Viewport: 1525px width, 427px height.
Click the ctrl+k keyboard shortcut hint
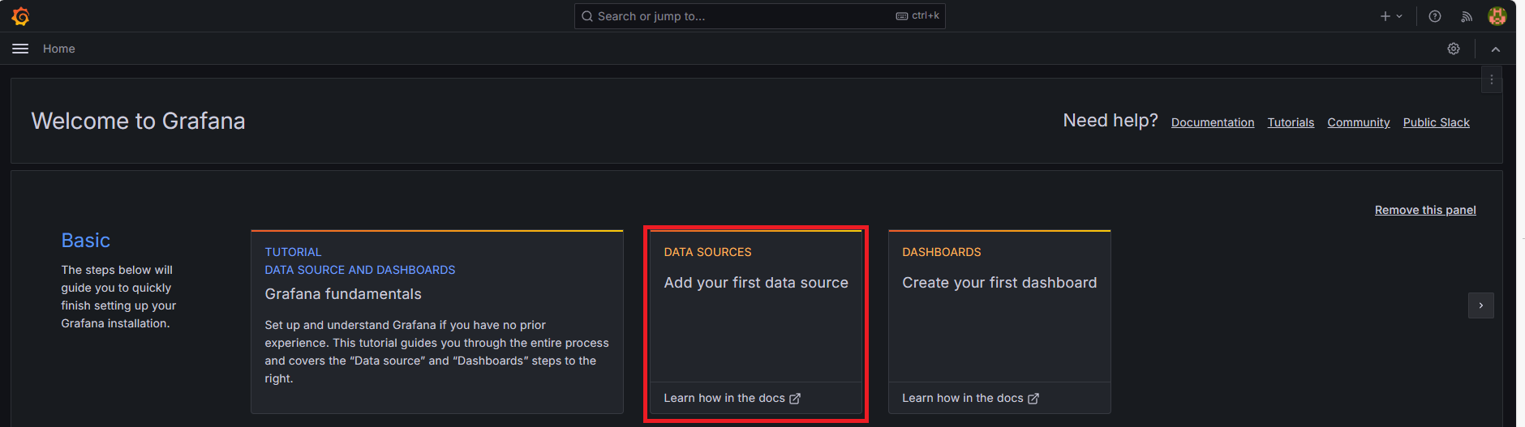(x=917, y=16)
